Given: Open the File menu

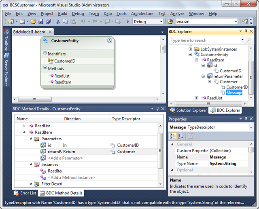Looking at the screenshot, I should coord(8,14).
